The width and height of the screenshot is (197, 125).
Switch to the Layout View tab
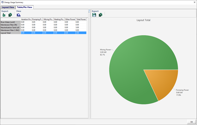pos(8,7)
